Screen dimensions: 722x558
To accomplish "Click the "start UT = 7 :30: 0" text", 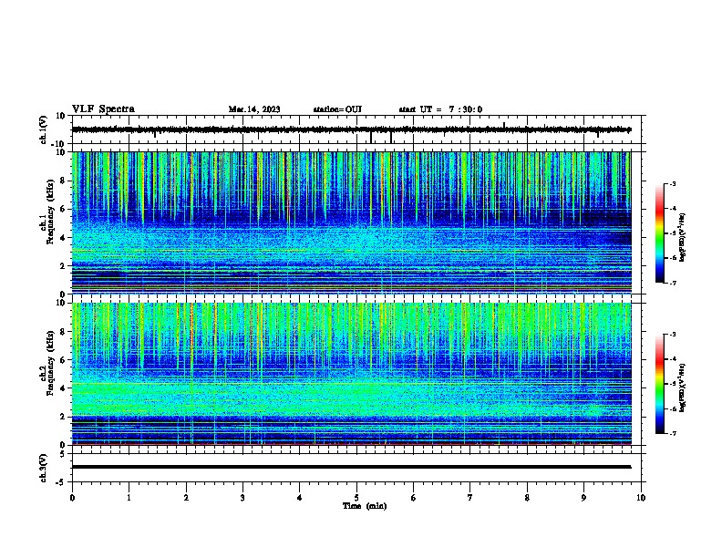I will (x=440, y=109).
